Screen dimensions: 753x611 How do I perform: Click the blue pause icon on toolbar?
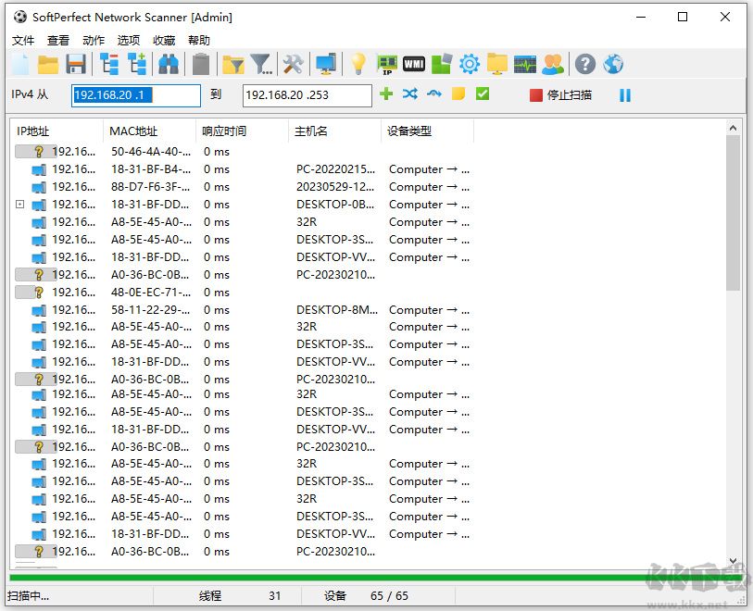click(625, 94)
